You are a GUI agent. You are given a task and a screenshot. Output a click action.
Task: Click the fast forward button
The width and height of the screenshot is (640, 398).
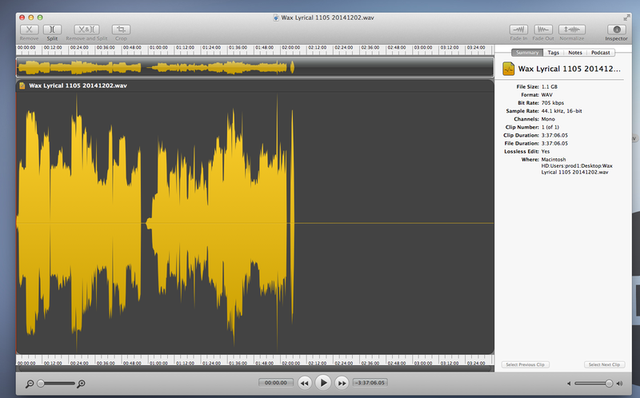point(342,383)
